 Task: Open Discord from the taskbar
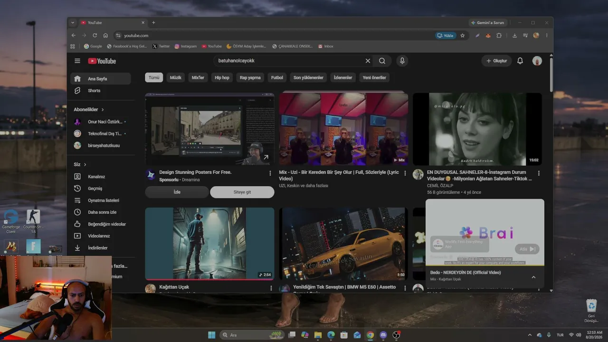[x=383, y=335]
